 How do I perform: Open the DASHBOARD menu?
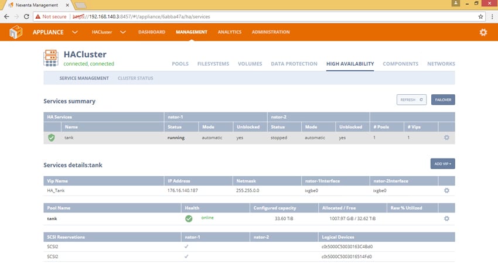tap(152, 32)
